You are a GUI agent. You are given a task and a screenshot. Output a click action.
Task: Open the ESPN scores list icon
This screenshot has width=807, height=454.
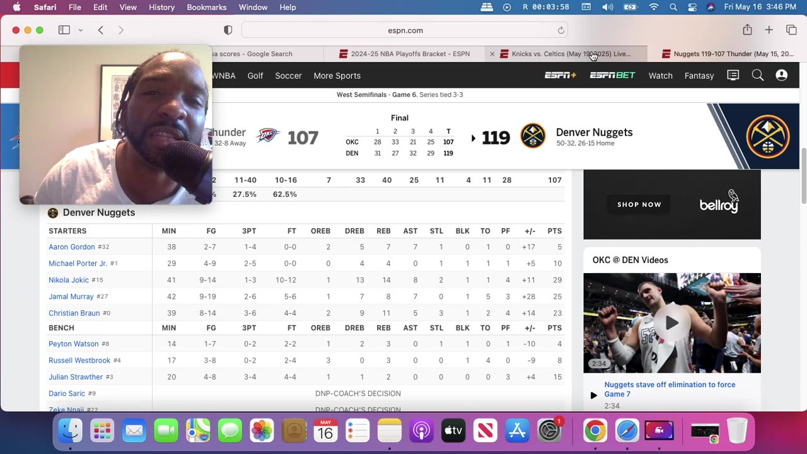pyautogui.click(x=733, y=75)
